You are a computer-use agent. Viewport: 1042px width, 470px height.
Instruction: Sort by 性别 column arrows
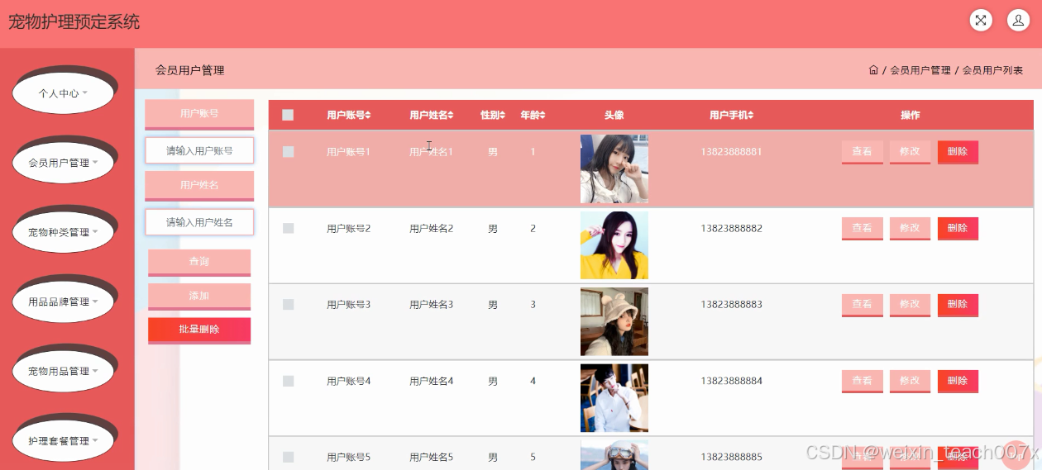(x=502, y=116)
